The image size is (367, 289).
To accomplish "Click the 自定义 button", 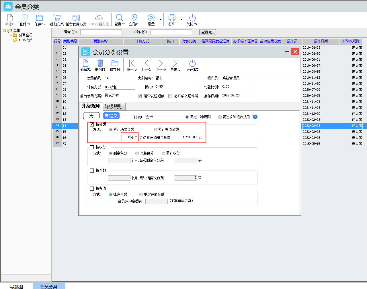I will coord(111,116).
